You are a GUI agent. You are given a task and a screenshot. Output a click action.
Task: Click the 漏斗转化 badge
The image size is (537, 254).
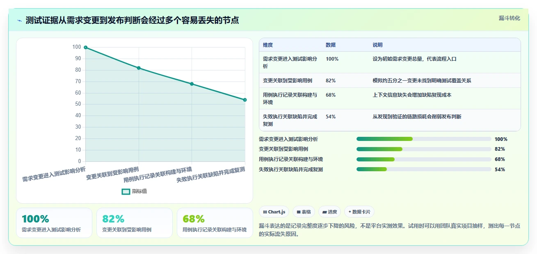[x=510, y=18]
